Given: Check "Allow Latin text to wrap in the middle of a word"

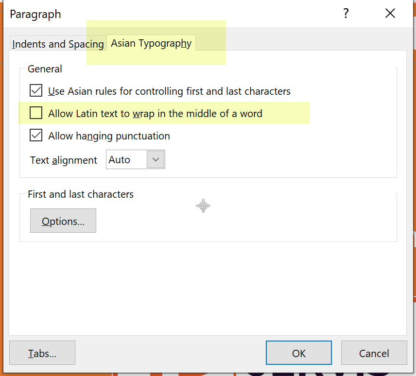Looking at the screenshot, I should pyautogui.click(x=35, y=113).
